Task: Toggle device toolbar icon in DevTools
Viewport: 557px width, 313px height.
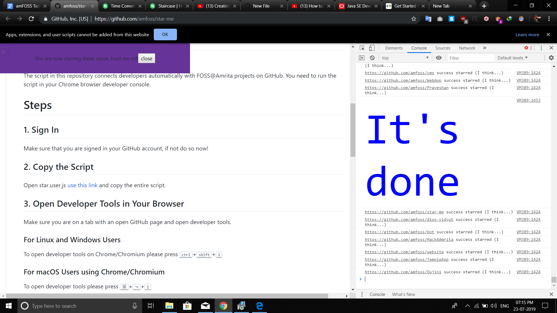Action: click(x=372, y=48)
